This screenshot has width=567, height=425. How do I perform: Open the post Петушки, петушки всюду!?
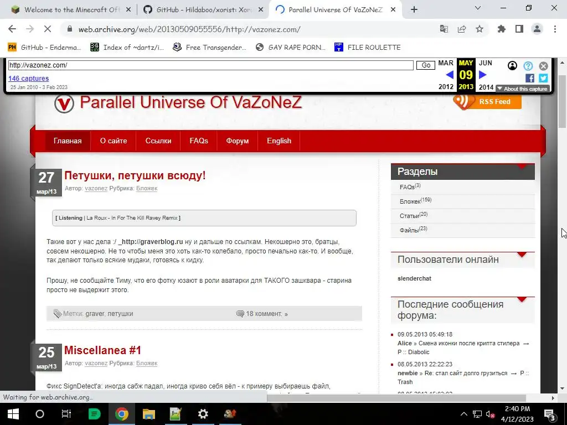tap(135, 175)
